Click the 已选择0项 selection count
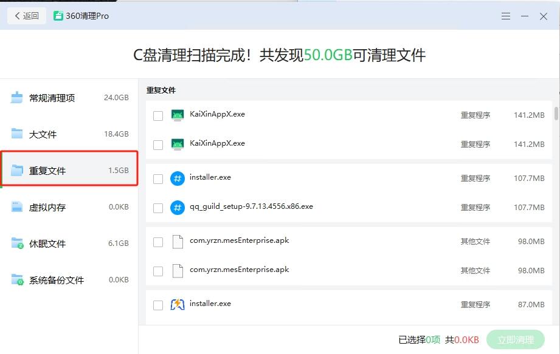 pos(420,340)
